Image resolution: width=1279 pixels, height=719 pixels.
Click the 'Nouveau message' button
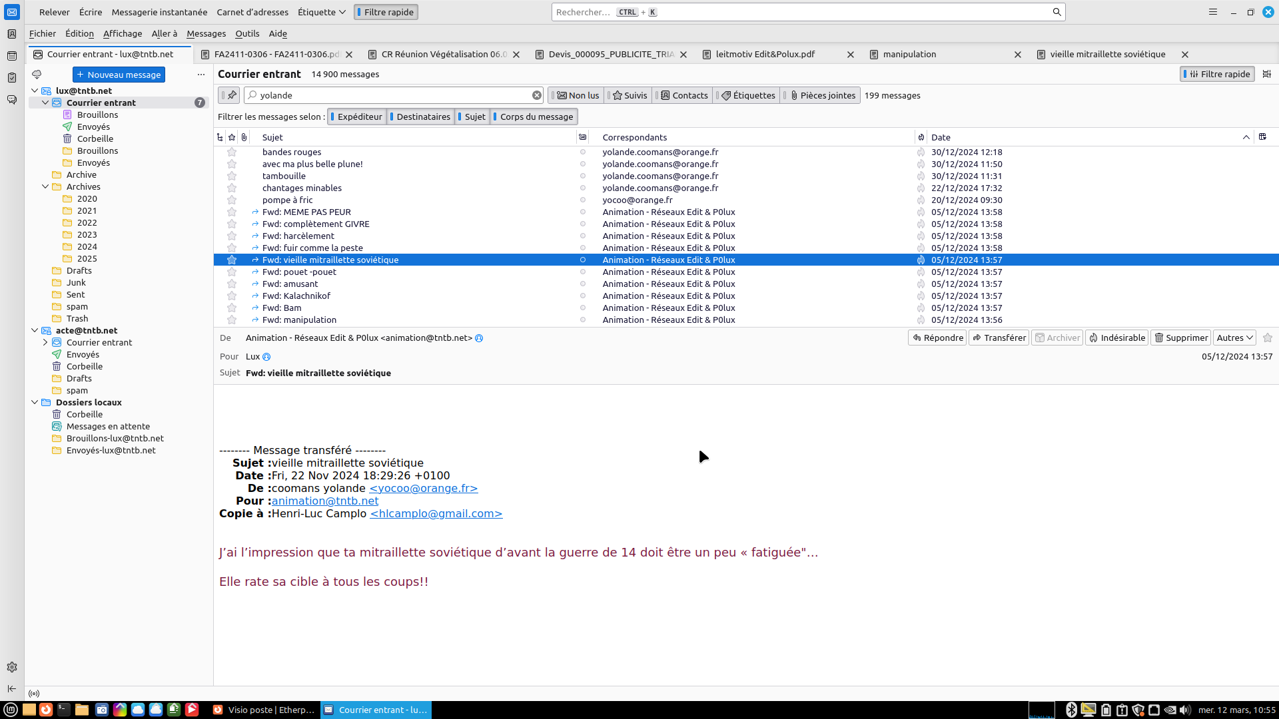point(119,75)
